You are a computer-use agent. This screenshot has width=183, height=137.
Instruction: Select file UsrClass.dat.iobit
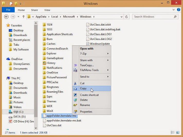click(x=98, y=25)
